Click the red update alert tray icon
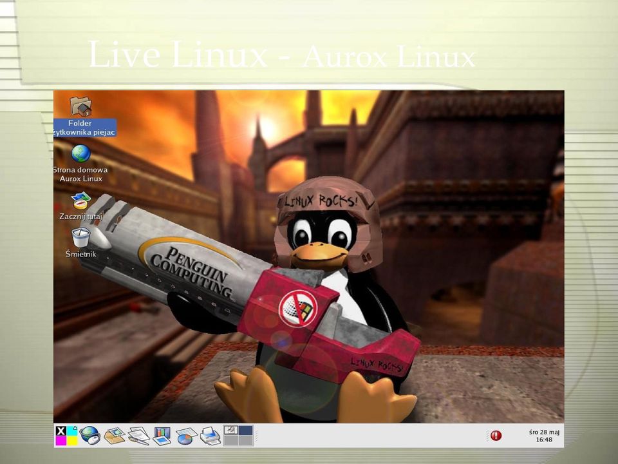Image resolution: width=618 pixels, height=464 pixels. click(x=496, y=436)
